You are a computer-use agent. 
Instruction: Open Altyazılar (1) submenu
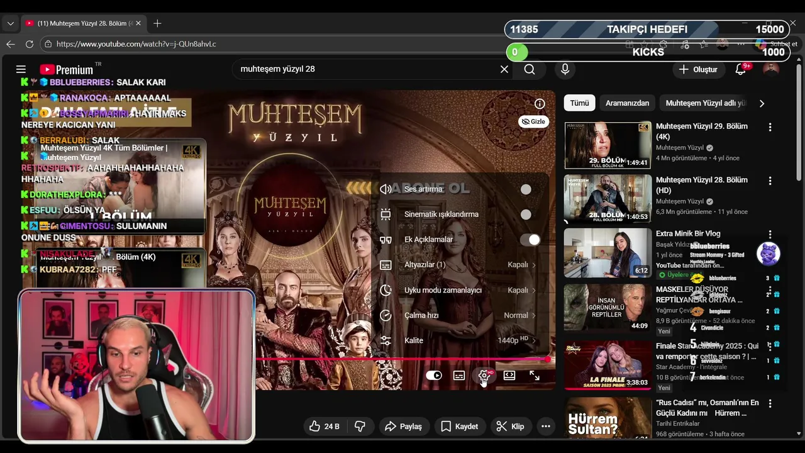pos(459,265)
